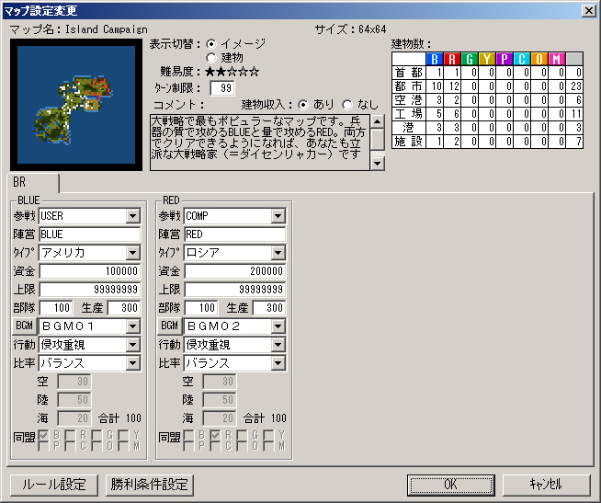Click RED funds field showing 200000
Viewport: 601px width, 503px height.
click(235, 271)
